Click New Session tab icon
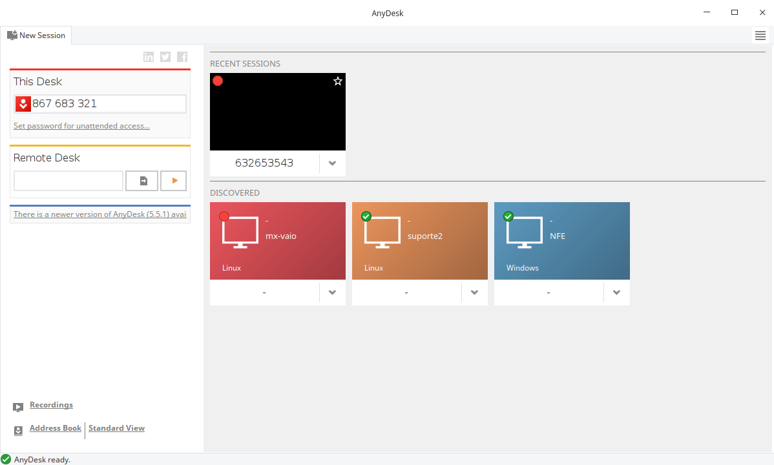This screenshot has height=465, width=774. [x=12, y=35]
